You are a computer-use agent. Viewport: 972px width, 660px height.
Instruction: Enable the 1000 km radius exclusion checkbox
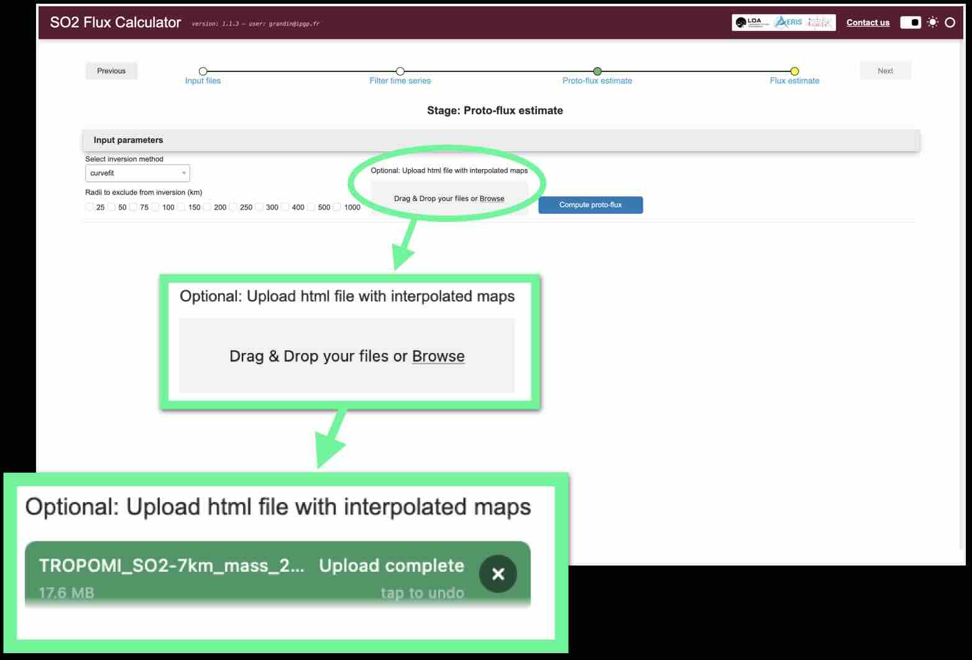(337, 207)
